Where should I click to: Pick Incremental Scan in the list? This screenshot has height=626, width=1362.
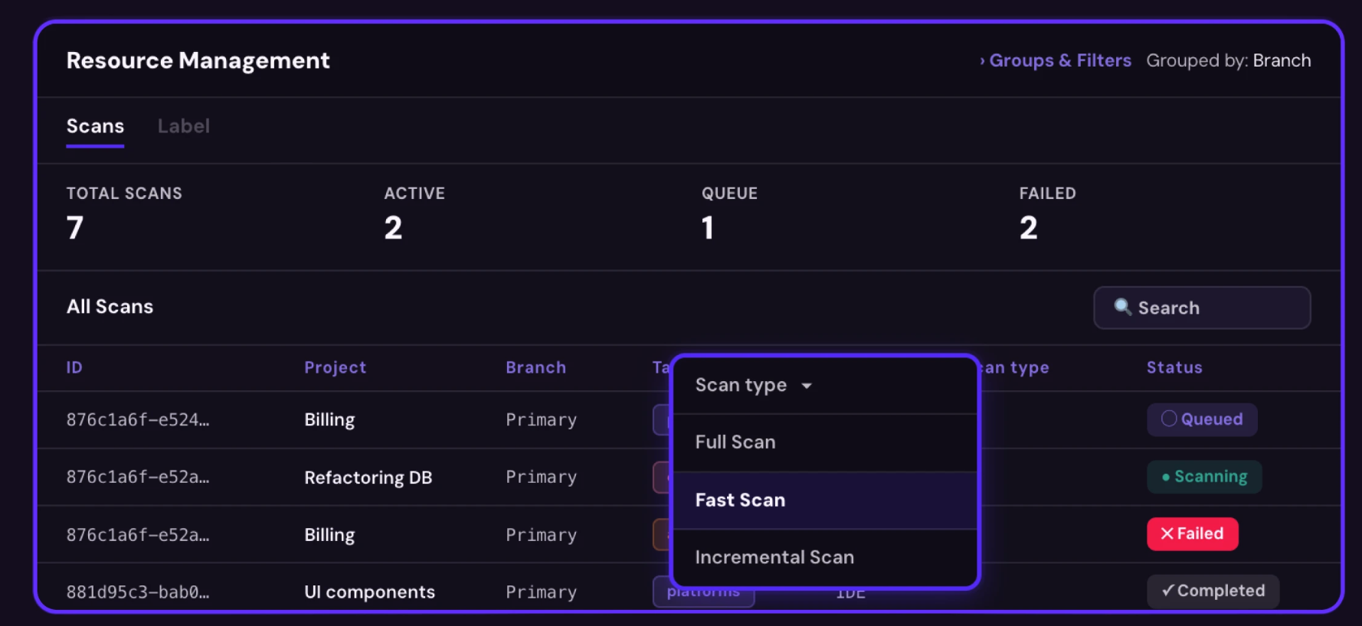(824, 557)
